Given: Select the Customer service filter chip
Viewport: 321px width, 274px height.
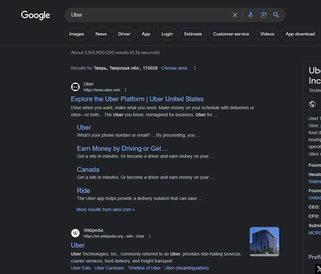Looking at the screenshot, I should click(x=231, y=34).
